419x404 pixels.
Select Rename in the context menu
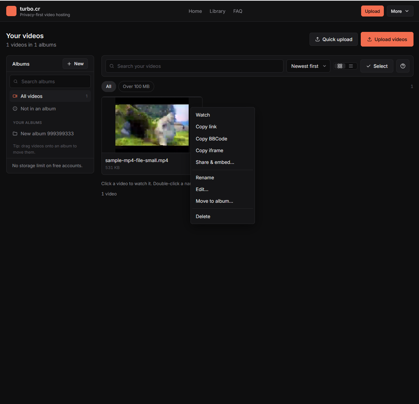222,178
